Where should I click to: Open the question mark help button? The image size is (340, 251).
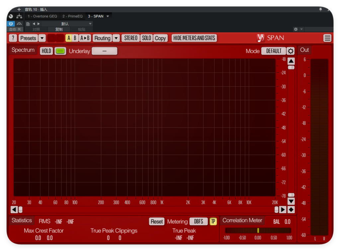pos(13,38)
